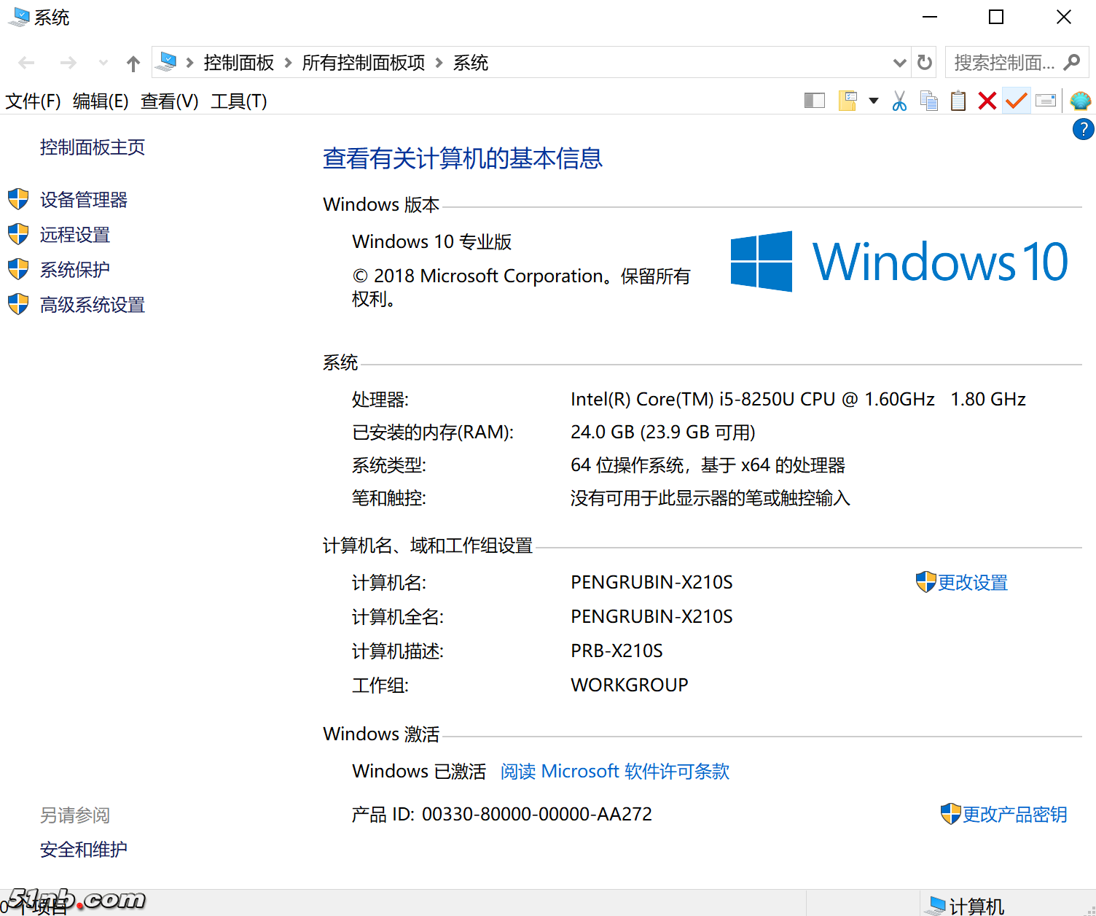
Task: Click the Copy documents icon
Action: point(928,101)
